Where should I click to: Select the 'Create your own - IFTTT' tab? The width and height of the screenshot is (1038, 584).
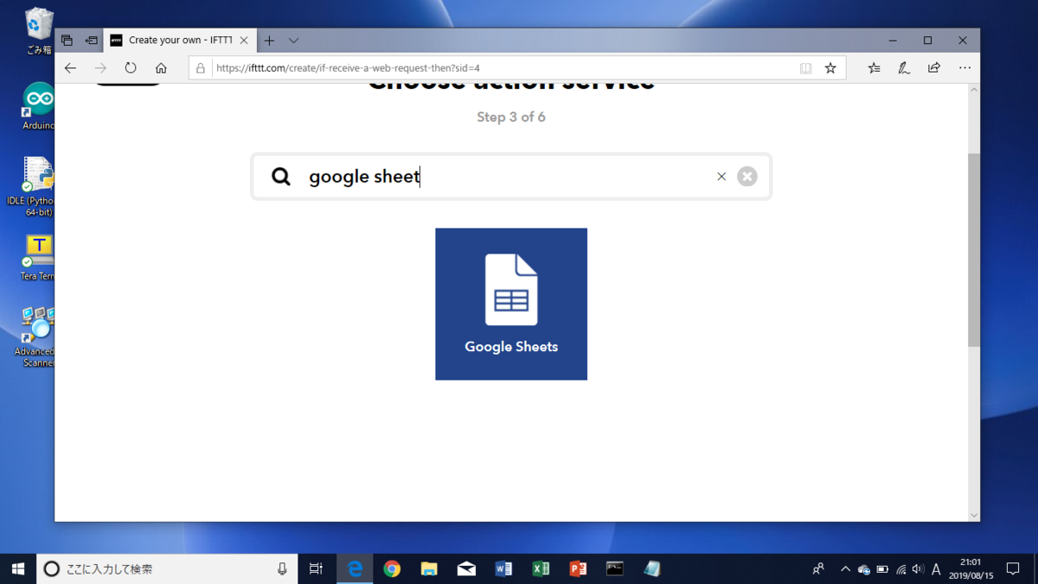[x=180, y=41]
